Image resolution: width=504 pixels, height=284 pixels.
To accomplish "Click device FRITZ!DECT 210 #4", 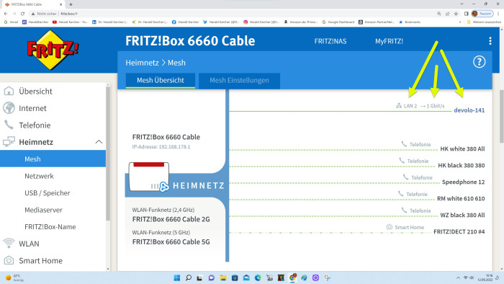I will 459,231.
